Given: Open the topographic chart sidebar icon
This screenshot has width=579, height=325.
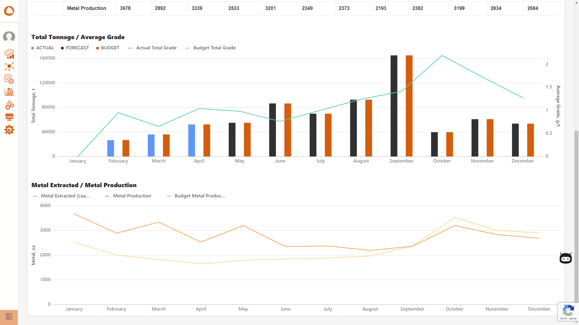Looking at the screenshot, I should point(9,54).
